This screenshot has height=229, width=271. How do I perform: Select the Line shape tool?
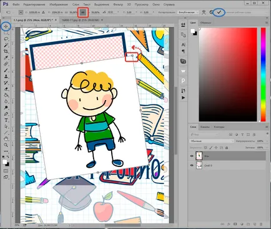pyautogui.click(x=6, y=133)
